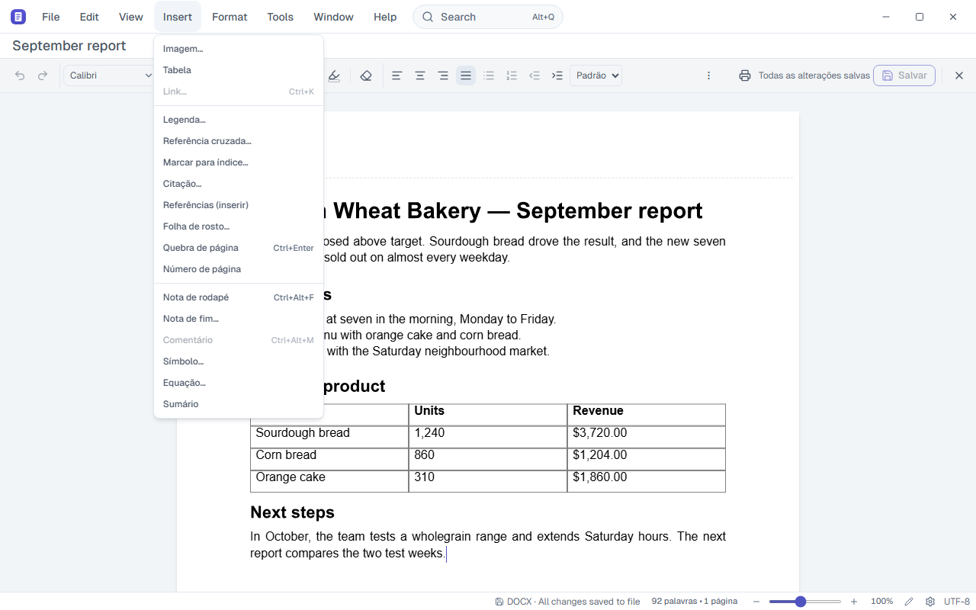Click the status bar save disk icon
Viewport: 976px width, 610px height.
coord(499,602)
